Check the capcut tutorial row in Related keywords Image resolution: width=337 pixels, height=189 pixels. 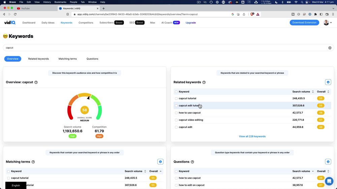[176, 99]
